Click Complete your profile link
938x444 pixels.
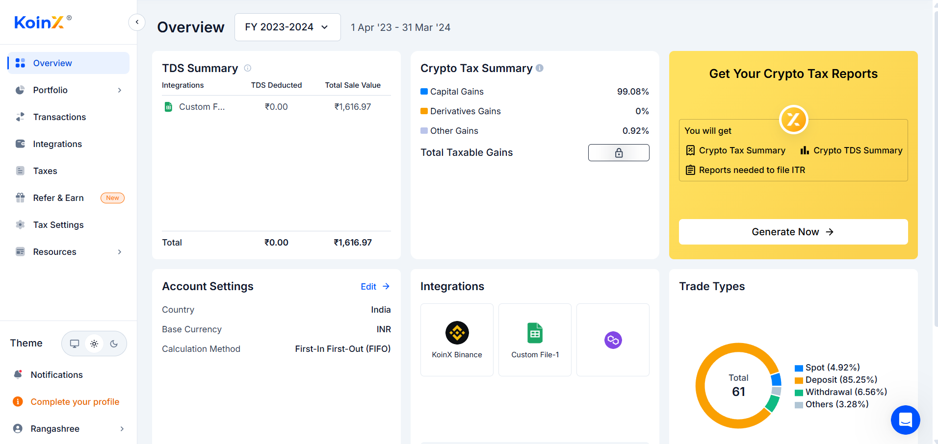pos(75,401)
